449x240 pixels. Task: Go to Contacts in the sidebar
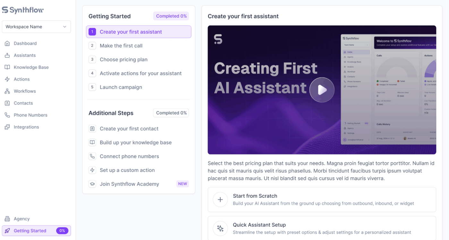(x=23, y=103)
